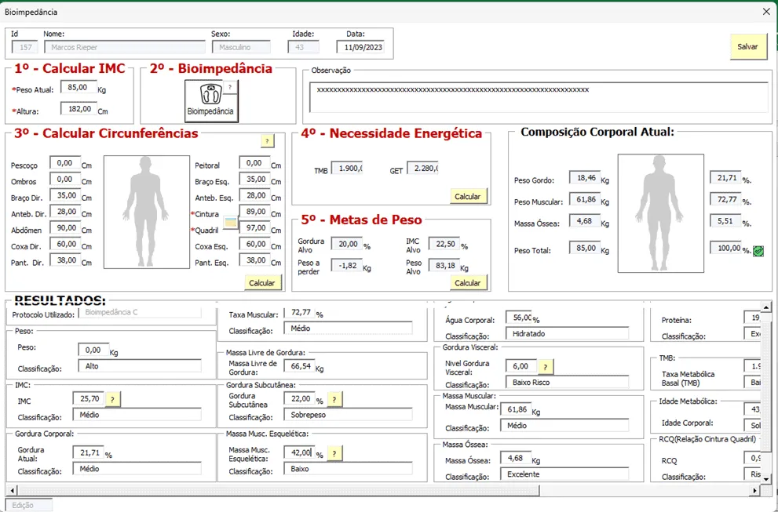Click the Peso a perder field
Image resolution: width=778 pixels, height=512 pixels.
point(347,266)
